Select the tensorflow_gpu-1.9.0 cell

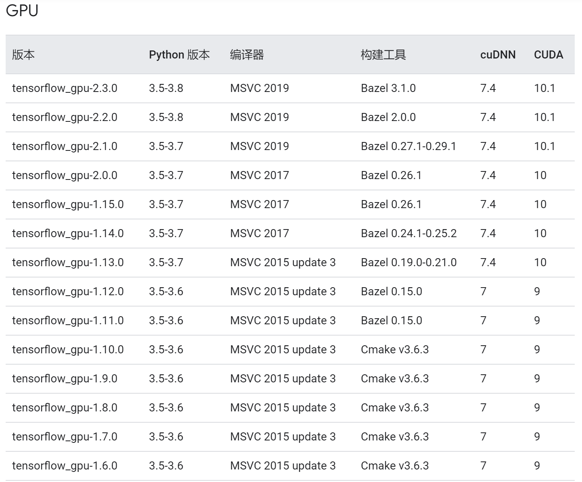coord(65,379)
